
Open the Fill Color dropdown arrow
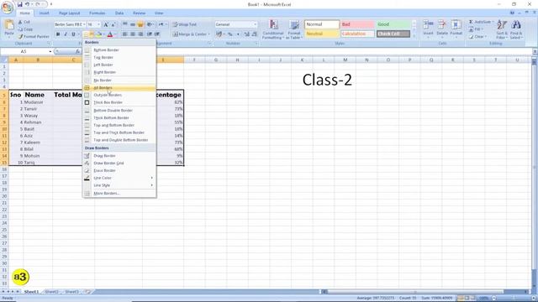(103, 34)
